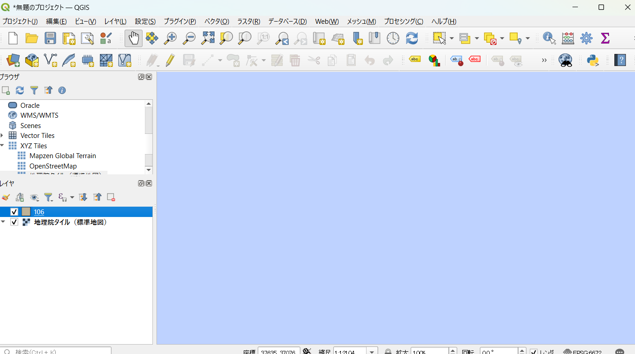Image resolution: width=635 pixels, height=354 pixels.
Task: Toggle the scale lock icon in status bar
Action: (x=388, y=352)
